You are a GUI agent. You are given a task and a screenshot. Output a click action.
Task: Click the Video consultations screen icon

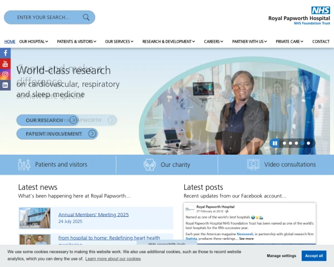(253, 165)
